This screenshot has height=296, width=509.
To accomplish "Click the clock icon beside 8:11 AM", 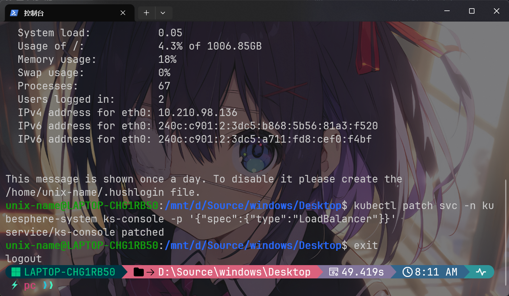I will (x=407, y=272).
